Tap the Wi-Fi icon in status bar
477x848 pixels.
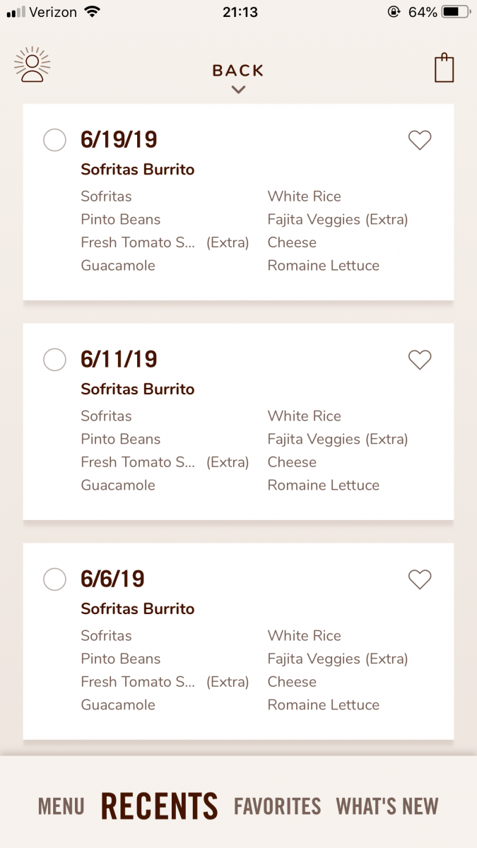[x=92, y=12]
